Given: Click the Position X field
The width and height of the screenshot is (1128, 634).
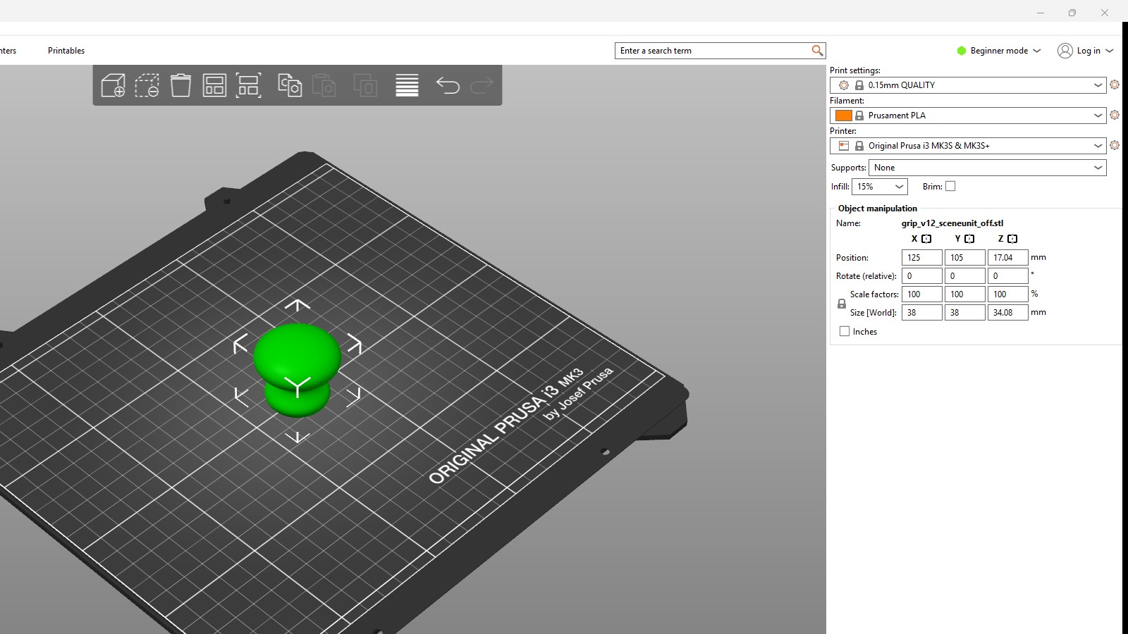Looking at the screenshot, I should pyautogui.click(x=921, y=258).
